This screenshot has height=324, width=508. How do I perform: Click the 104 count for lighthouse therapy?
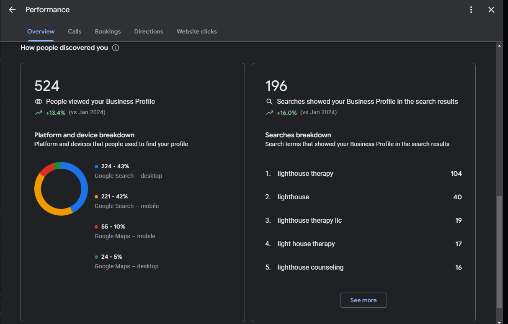(x=456, y=174)
